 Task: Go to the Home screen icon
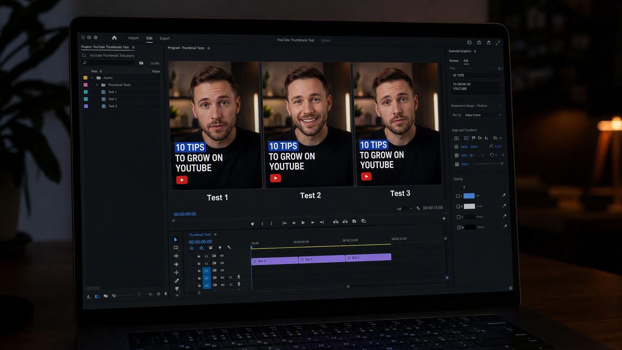[114, 38]
